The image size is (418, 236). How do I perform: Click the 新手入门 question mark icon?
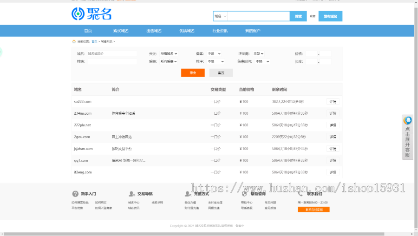click(x=75, y=194)
